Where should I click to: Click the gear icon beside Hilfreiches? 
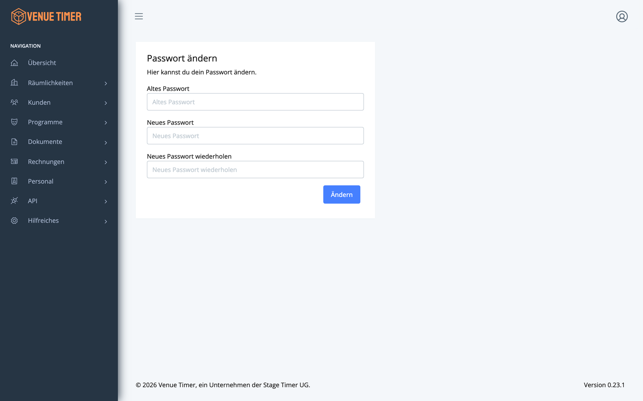14,221
